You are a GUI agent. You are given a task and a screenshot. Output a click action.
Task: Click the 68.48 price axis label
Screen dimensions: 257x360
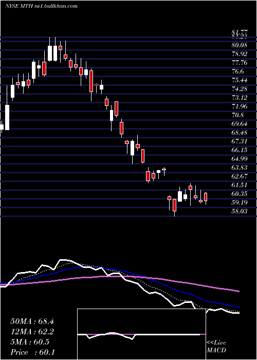240,133
